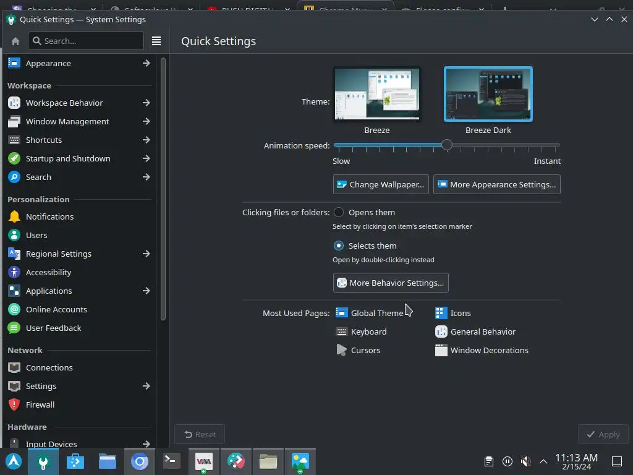Select the Breeze light theme thumbnail
Viewport: 633px width, 475px height.
point(377,94)
